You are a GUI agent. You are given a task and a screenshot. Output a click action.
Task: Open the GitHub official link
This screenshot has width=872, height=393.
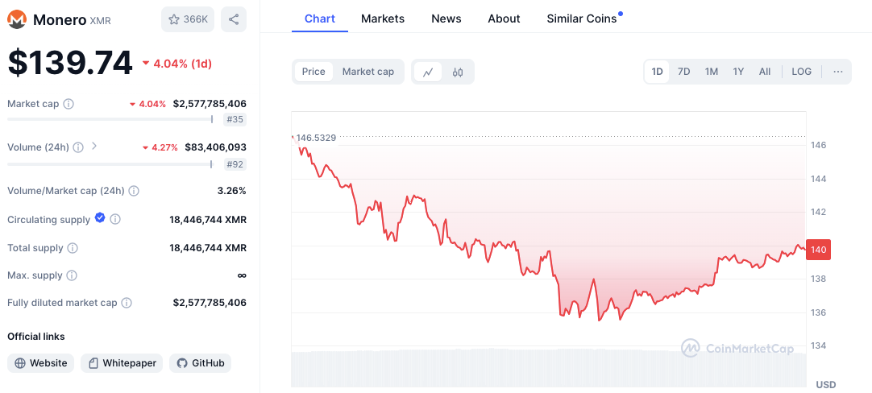pyautogui.click(x=200, y=363)
